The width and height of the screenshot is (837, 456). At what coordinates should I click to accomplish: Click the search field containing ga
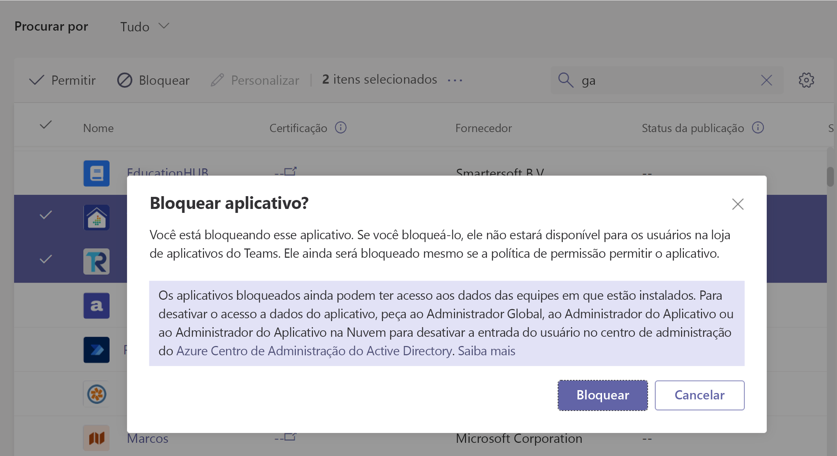tap(666, 80)
